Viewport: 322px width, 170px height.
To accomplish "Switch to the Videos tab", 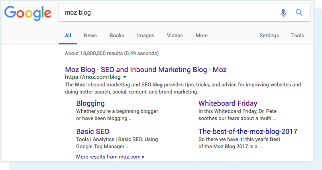I will coord(175,35).
